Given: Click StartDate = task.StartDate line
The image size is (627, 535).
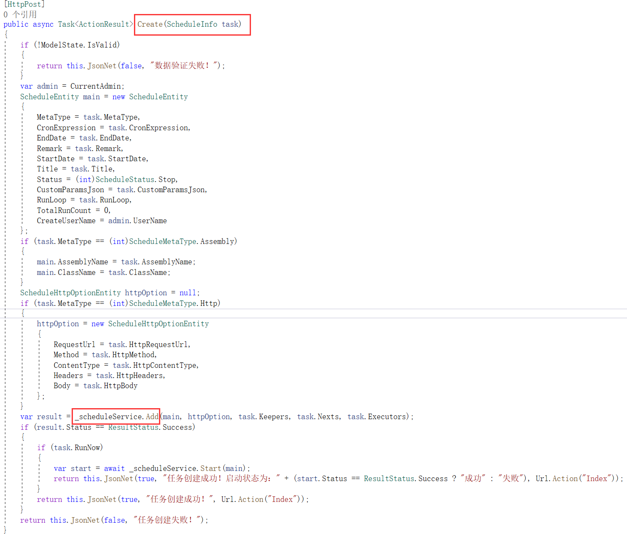Looking at the screenshot, I should point(92,159).
